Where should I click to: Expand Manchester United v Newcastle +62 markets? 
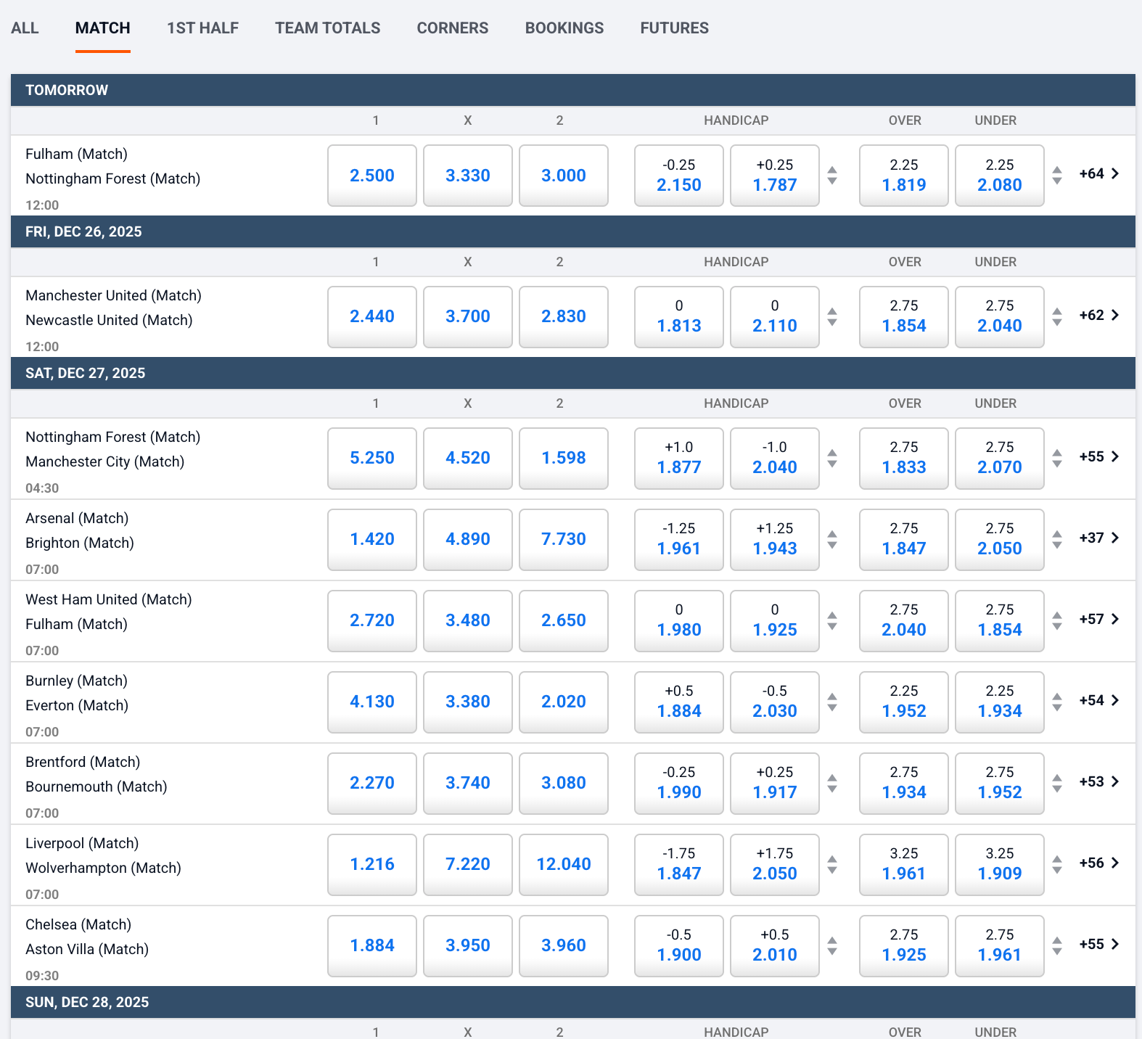point(1099,316)
